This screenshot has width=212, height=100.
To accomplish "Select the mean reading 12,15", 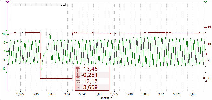I will pos(90,81).
